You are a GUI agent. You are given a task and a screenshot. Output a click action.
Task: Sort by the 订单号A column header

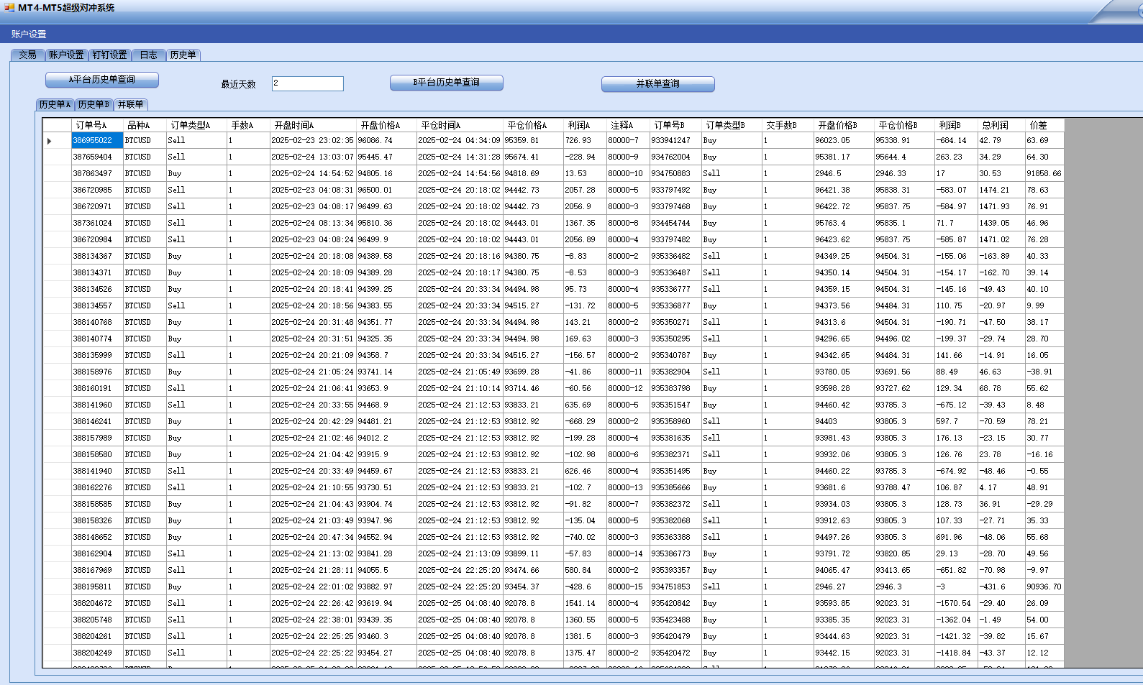tap(91, 125)
